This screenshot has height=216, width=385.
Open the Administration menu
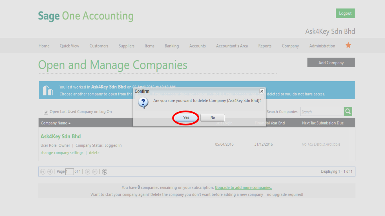322,46
